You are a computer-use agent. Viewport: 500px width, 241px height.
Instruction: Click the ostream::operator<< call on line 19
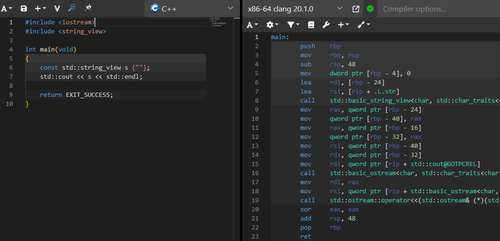tap(400, 200)
